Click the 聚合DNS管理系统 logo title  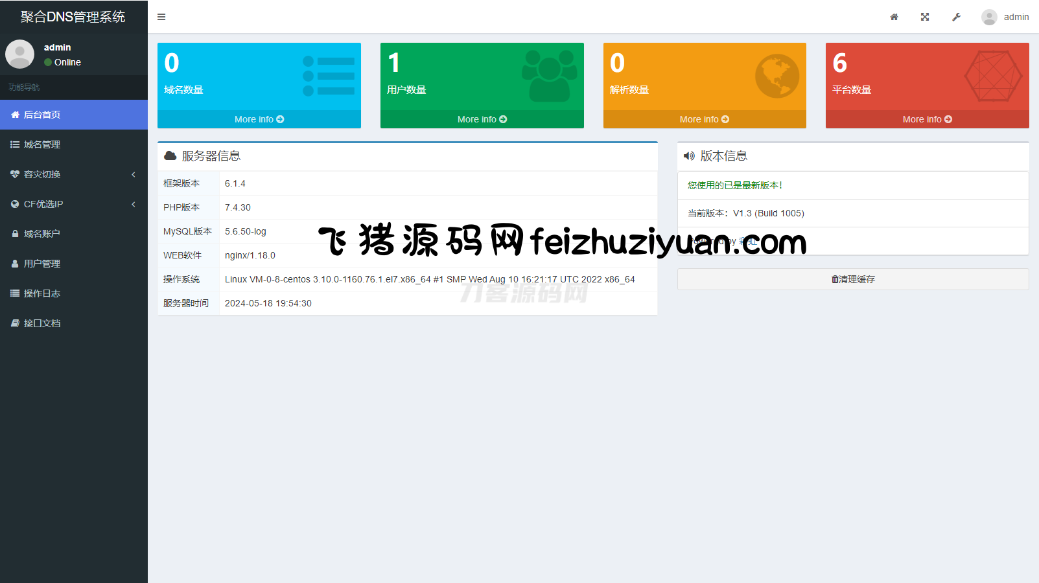pos(73,17)
